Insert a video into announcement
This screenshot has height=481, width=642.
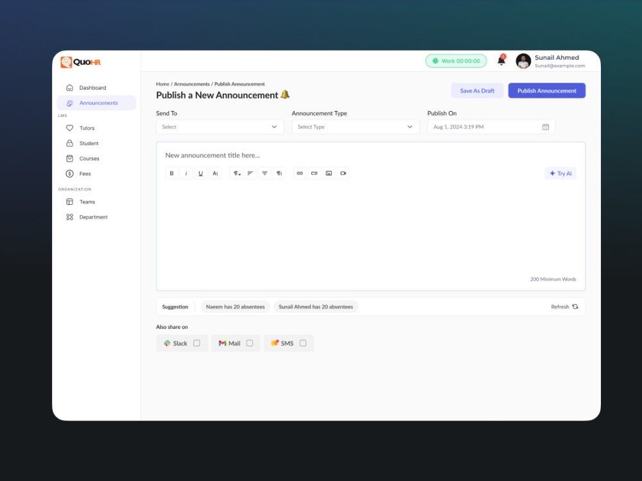[x=343, y=173]
